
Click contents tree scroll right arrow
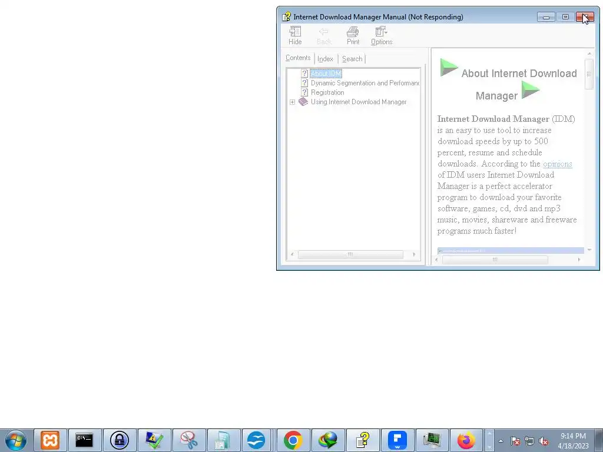(x=414, y=254)
